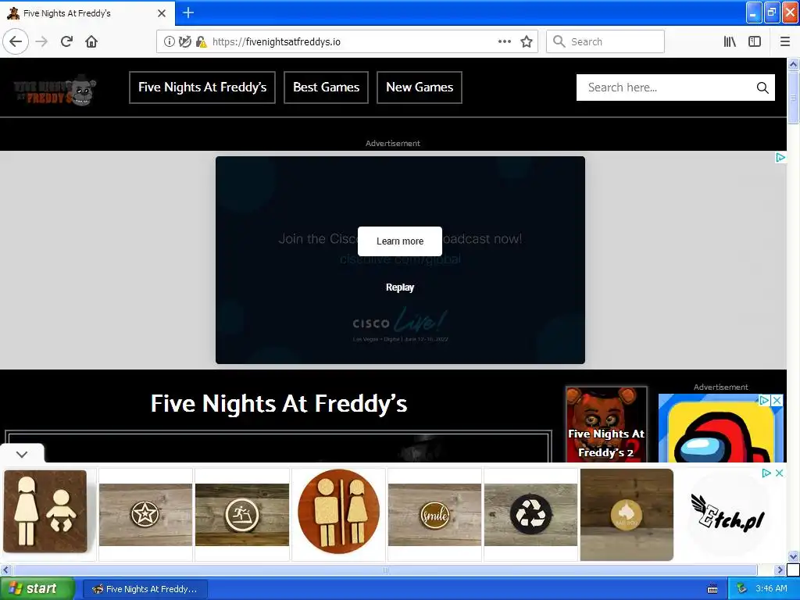800x600 pixels.
Task: Open a new browser tab
Action: coord(188,12)
